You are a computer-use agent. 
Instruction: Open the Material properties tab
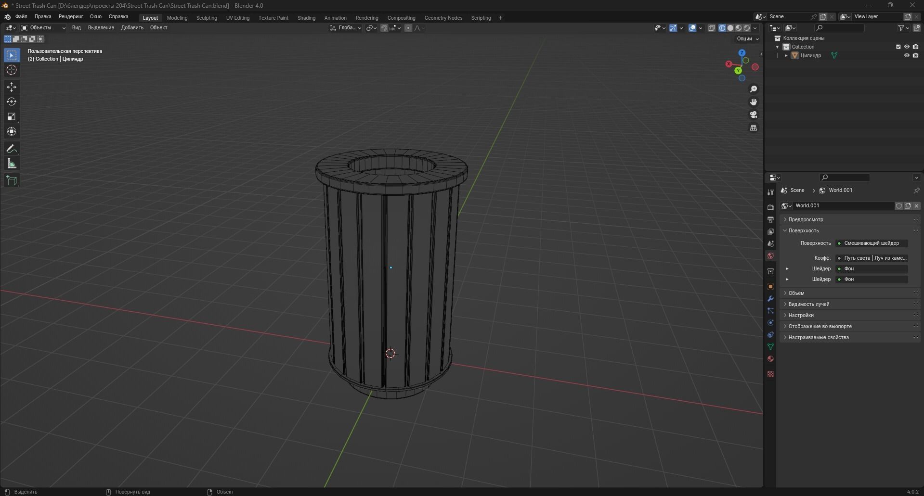(770, 359)
